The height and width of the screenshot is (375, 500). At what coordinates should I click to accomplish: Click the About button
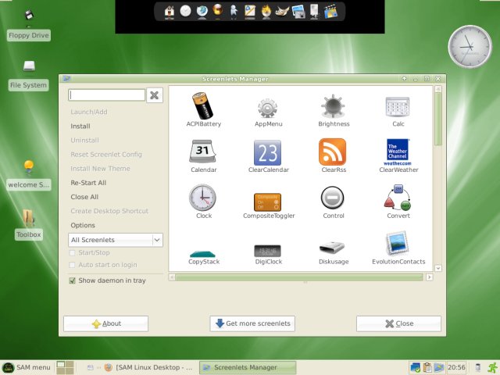(x=106, y=323)
